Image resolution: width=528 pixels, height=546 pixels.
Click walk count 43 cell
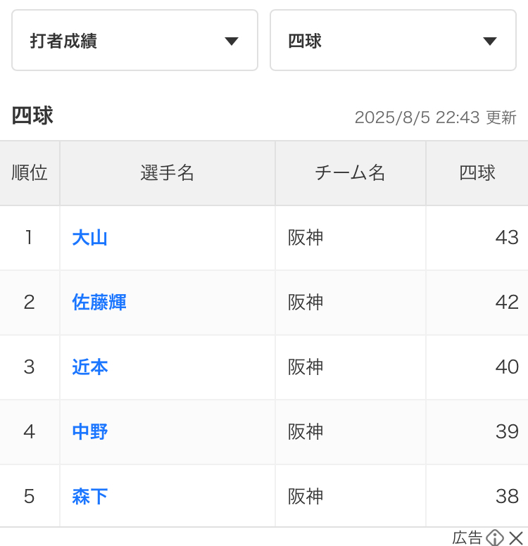506,238
